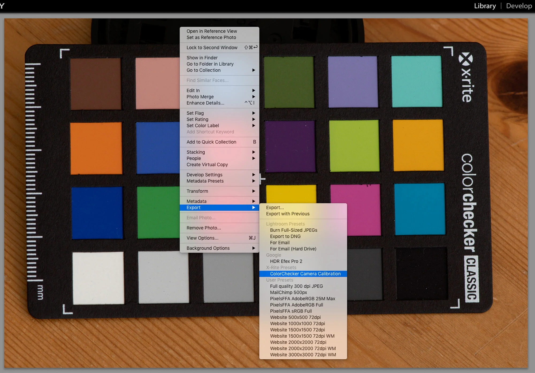Select Export with Previous
The height and width of the screenshot is (373, 535).
[303, 214]
